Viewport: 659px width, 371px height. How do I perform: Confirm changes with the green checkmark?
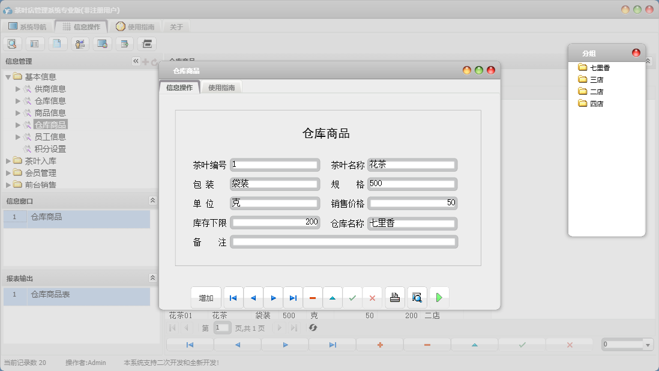coord(352,297)
